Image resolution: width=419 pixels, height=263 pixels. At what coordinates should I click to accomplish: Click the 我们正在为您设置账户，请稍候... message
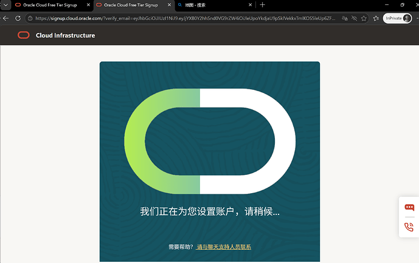(210, 211)
